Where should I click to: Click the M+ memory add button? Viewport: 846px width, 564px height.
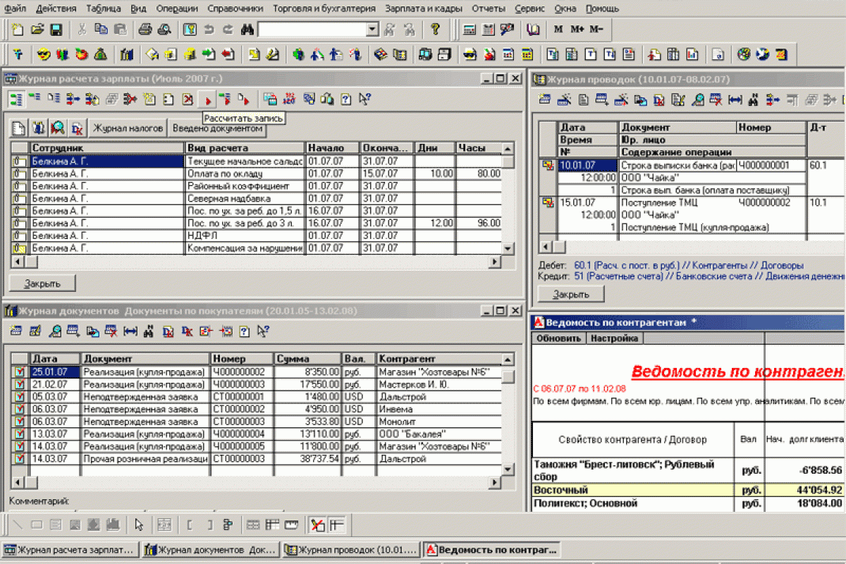click(x=577, y=30)
